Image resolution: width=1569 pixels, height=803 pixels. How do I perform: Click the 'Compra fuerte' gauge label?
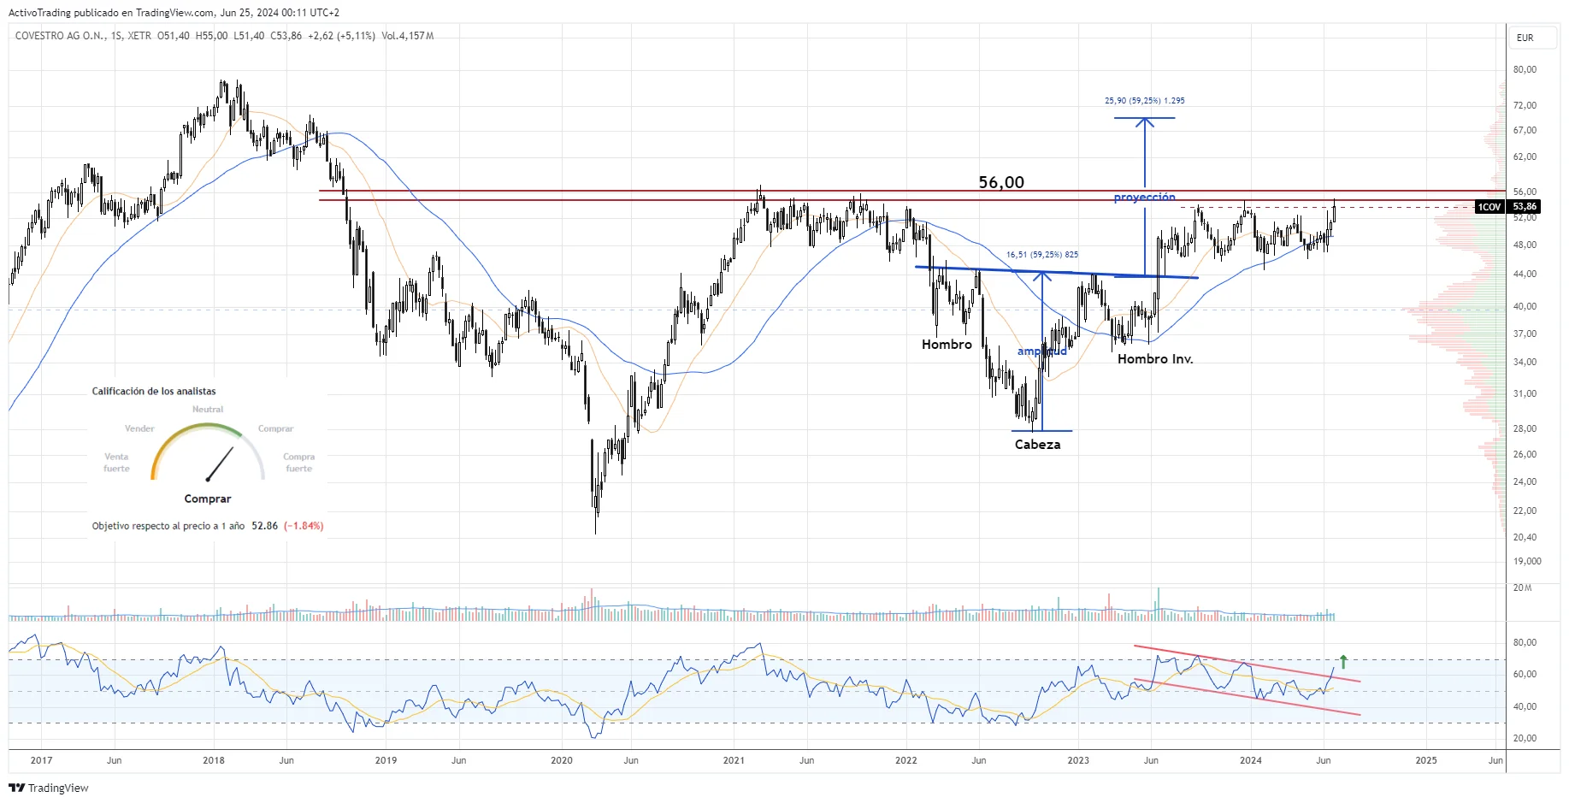298,463
